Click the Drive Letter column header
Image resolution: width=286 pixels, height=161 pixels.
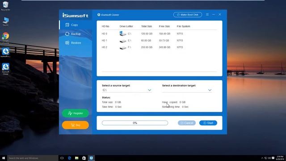pyautogui.click(x=126, y=26)
